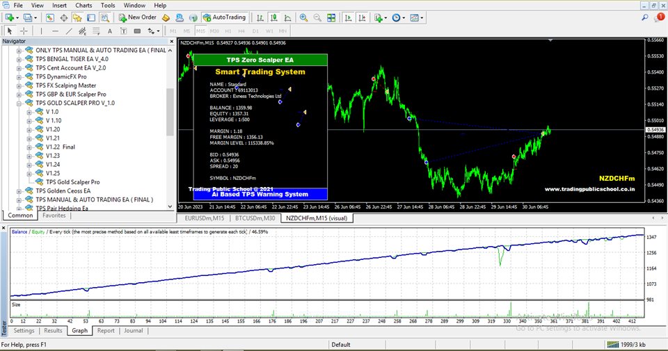Open the Profiles toolbar icon
Screen dimensions: 668x351
coord(28,17)
